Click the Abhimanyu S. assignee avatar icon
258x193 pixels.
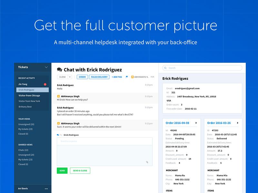tap(132, 77)
